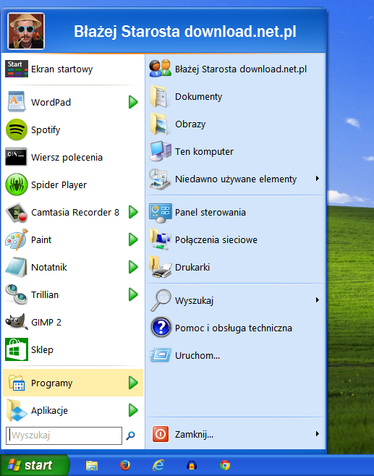The height and width of the screenshot is (476, 374).
Task: Expand the Zamknij options arrow
Action: click(318, 433)
